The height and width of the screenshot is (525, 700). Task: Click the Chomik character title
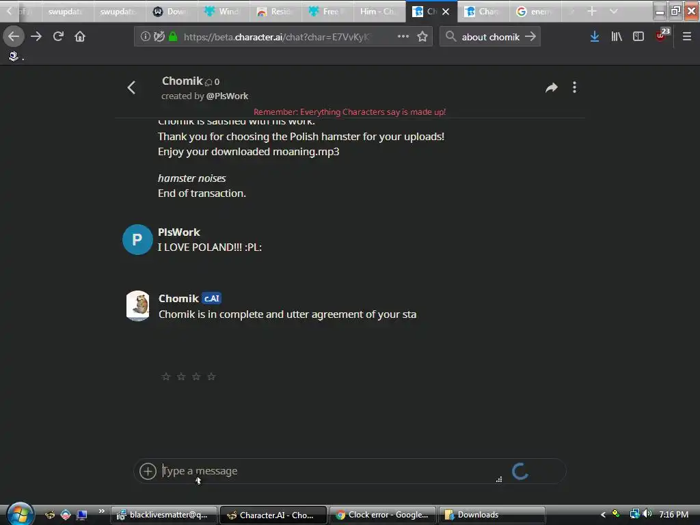pyautogui.click(x=182, y=81)
